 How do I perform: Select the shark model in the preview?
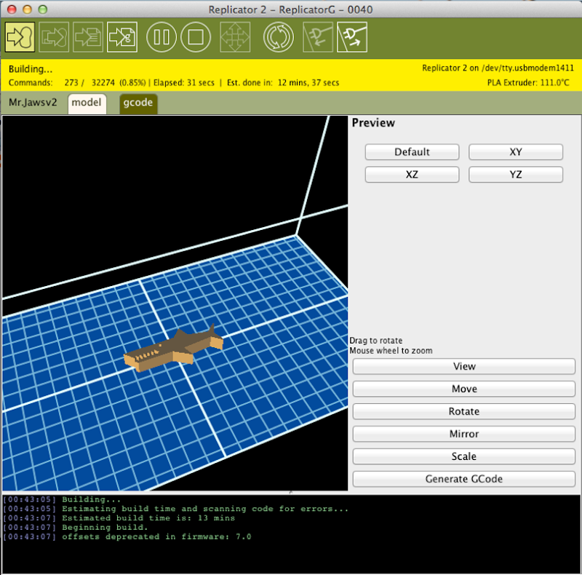(x=173, y=349)
